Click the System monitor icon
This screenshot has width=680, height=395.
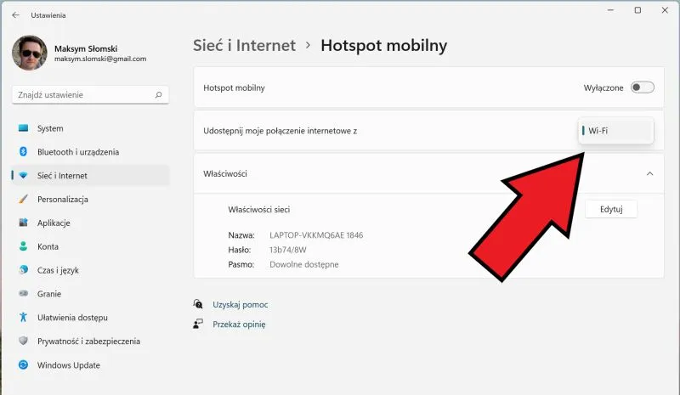(x=24, y=128)
